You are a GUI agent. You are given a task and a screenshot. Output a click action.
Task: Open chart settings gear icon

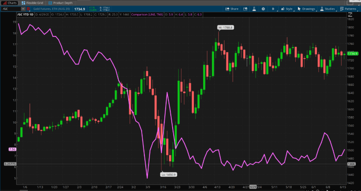click(x=263, y=9)
